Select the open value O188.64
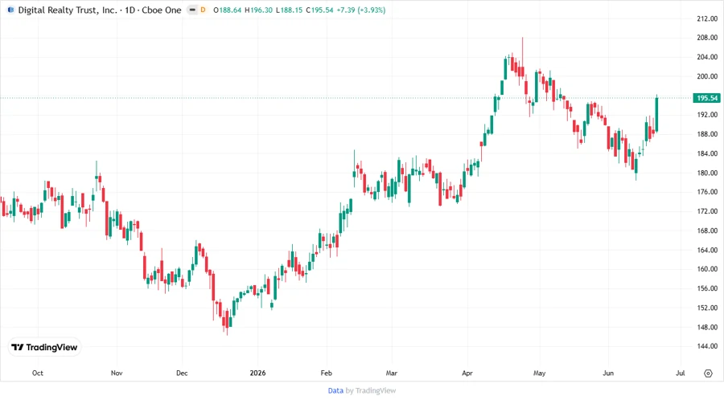The width and height of the screenshot is (724, 400). 227,10
